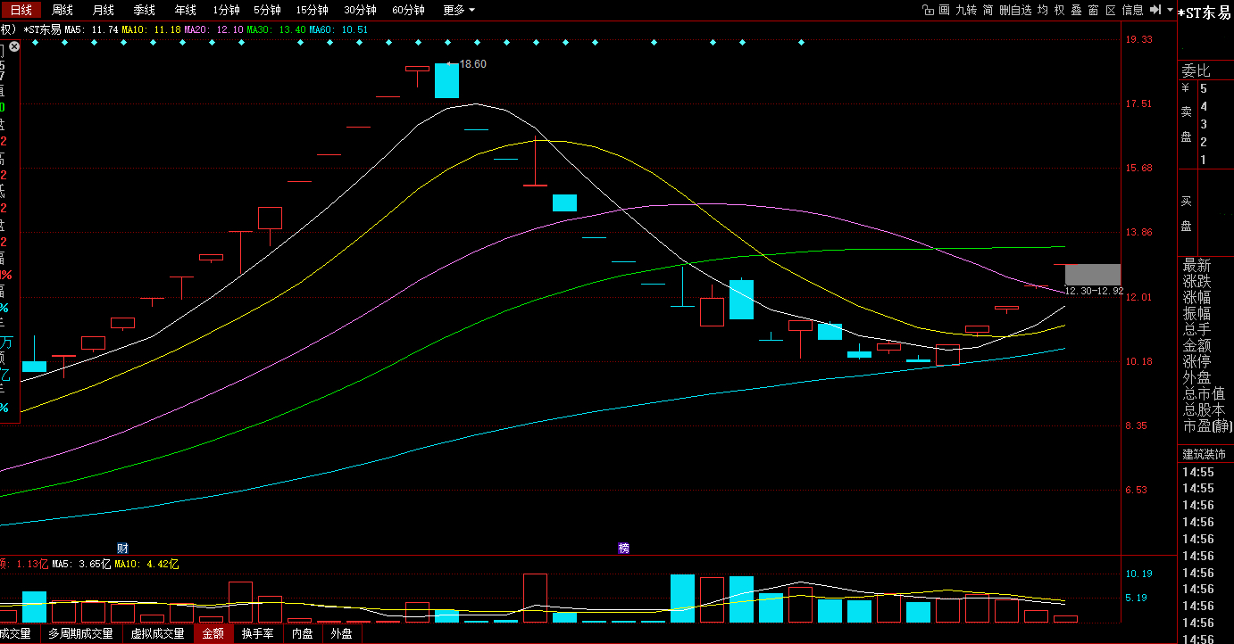The width and height of the screenshot is (1234, 644).
Task: Select the 虚拟成交量 indicator tab
Action: pyautogui.click(x=157, y=634)
